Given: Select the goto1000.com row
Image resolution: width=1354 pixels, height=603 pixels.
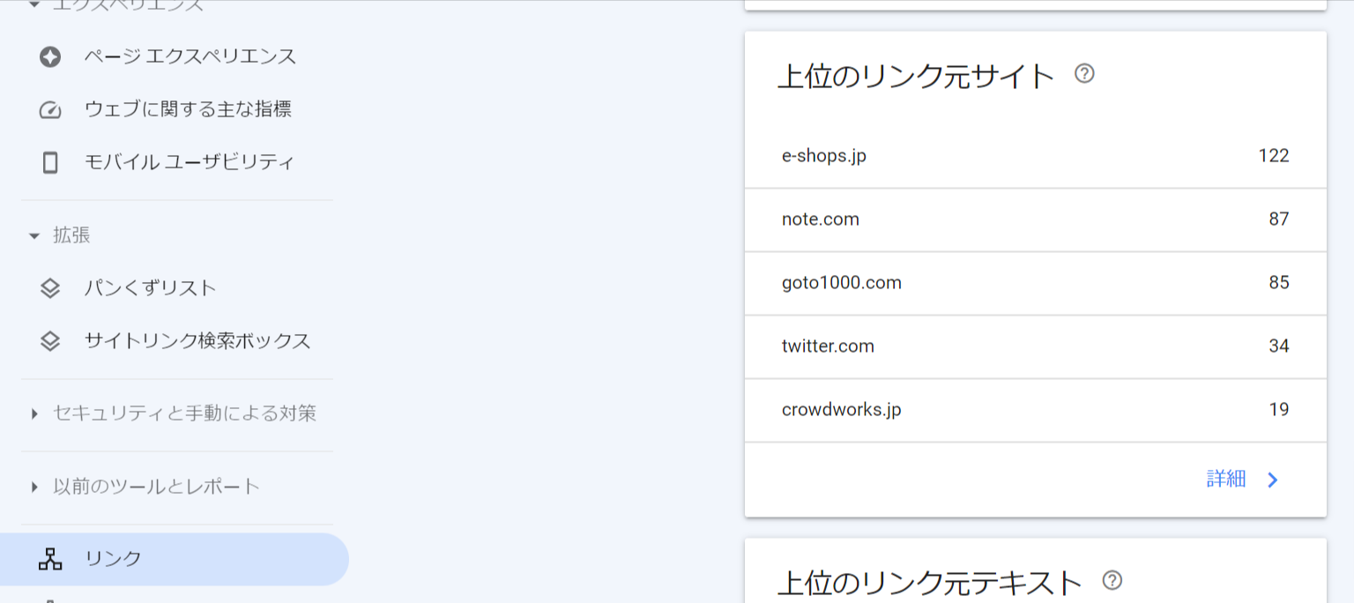Looking at the screenshot, I should pos(1036,283).
